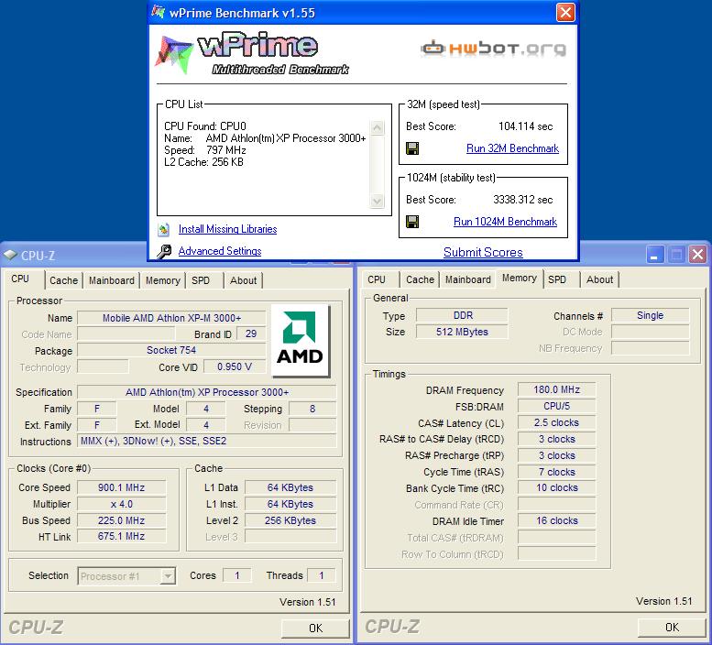Click the Brand ID value 29
This screenshot has width=712, height=645.
pos(251,334)
